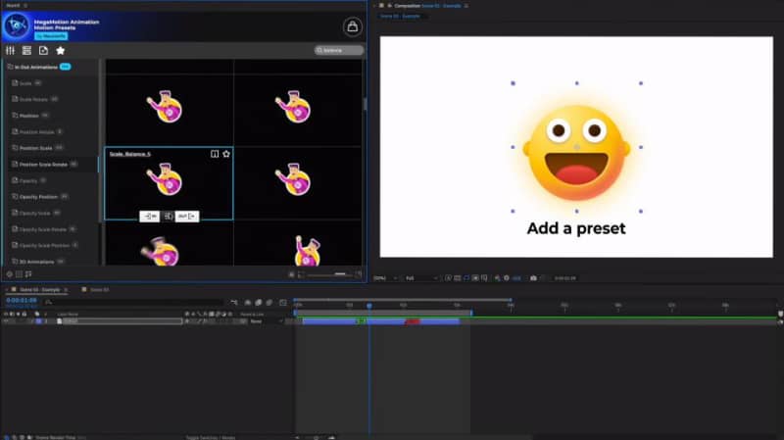The image size is (784, 440).
Task: Click the gear icon at preset panel bottom-left
Action: (x=10, y=274)
